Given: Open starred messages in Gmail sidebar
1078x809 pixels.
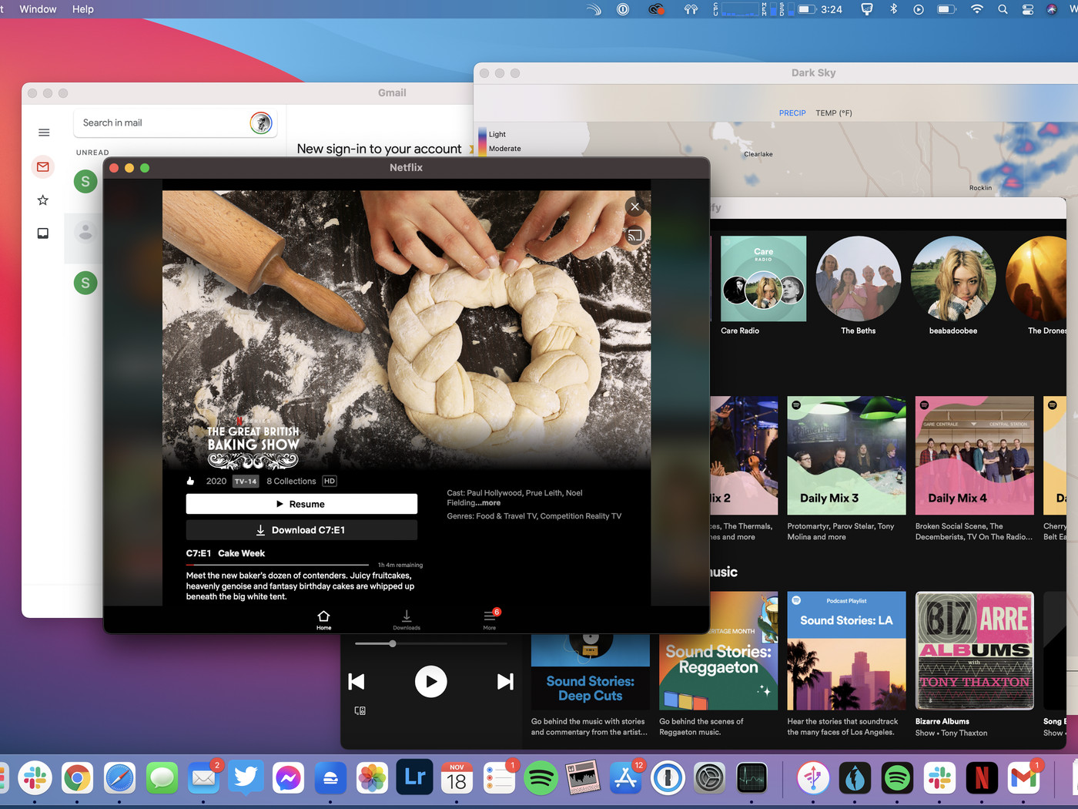Looking at the screenshot, I should (43, 200).
